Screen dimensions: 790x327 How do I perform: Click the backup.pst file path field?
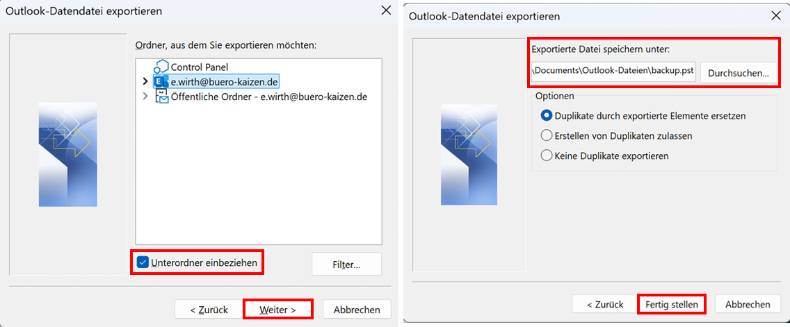tap(613, 71)
